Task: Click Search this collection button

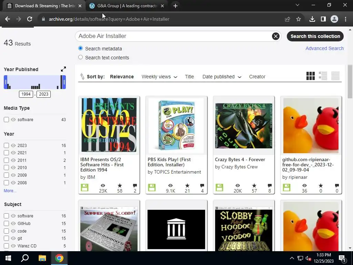Action: [315, 36]
